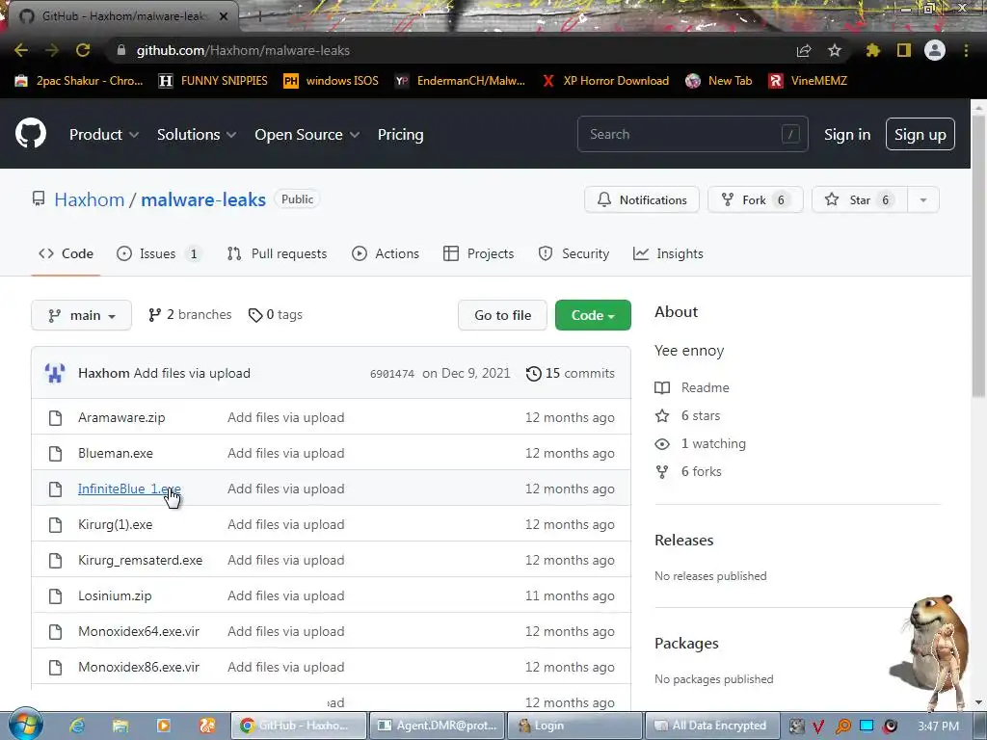
Task: Open the Pricing page link
Action: click(x=400, y=135)
